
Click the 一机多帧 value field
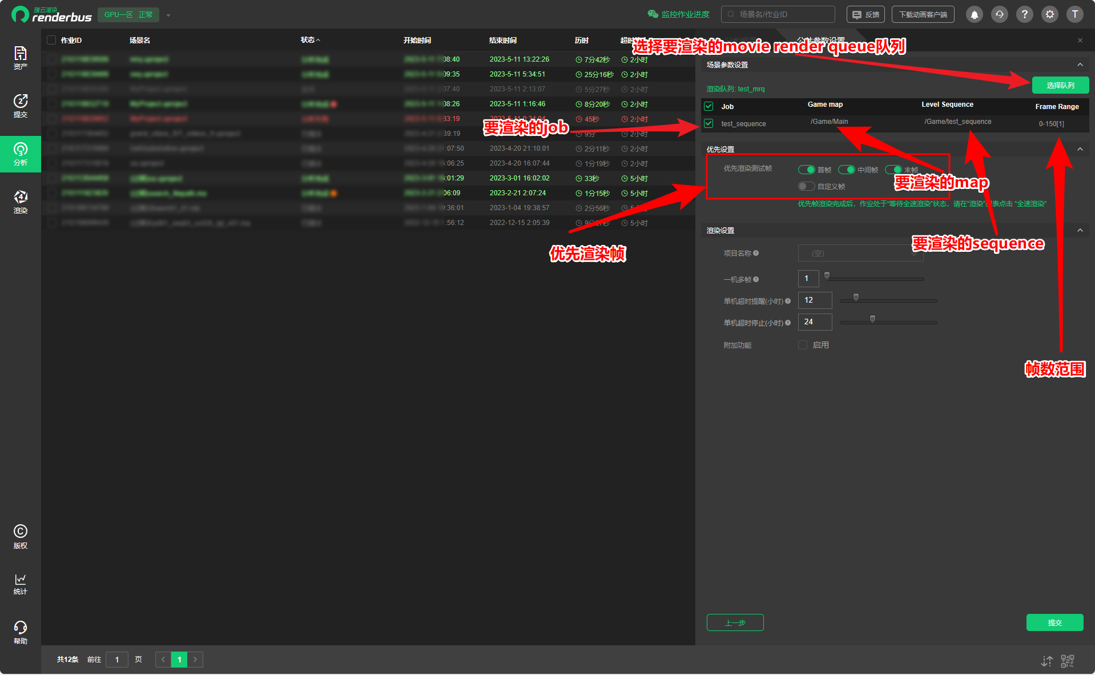coord(808,279)
